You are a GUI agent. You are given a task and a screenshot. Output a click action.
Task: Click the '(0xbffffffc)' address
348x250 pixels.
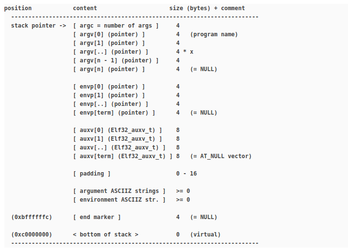tap(31, 217)
